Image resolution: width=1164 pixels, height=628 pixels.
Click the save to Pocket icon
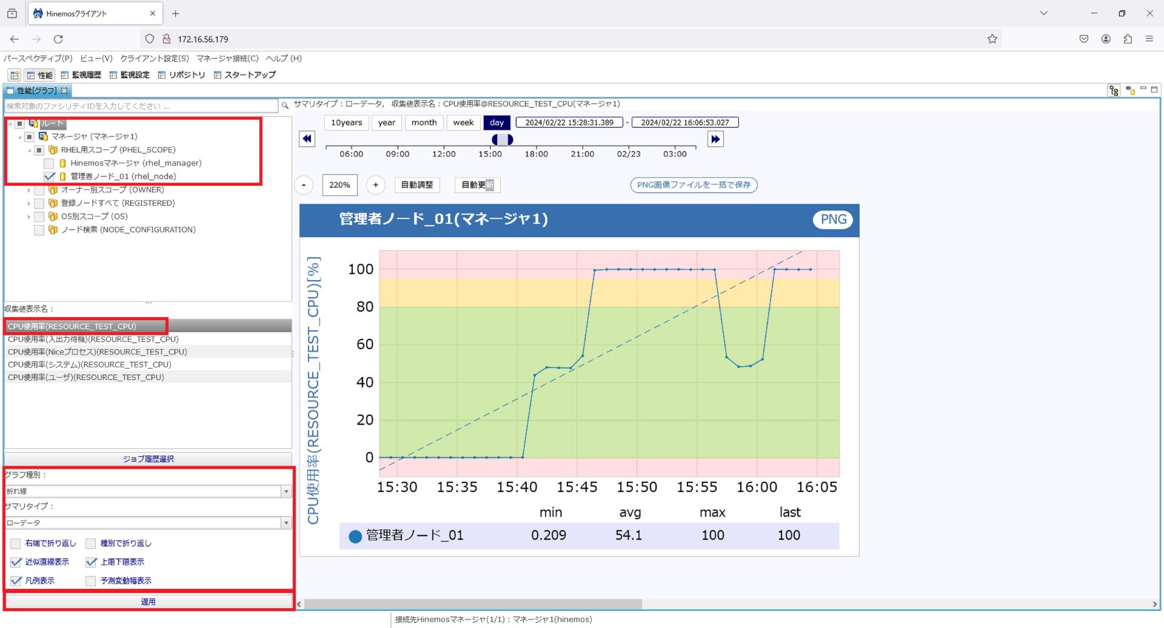(1084, 39)
